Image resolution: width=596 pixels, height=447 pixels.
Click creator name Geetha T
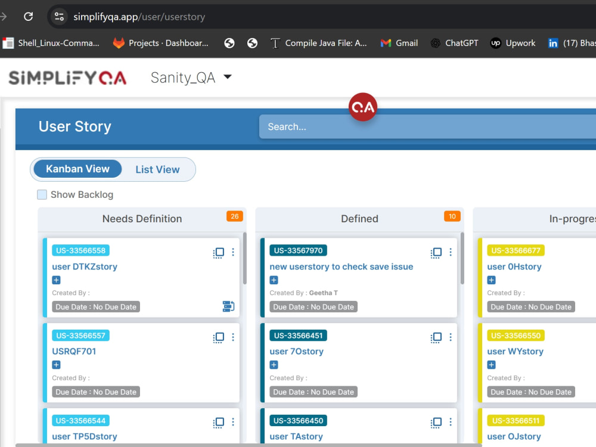(x=324, y=293)
